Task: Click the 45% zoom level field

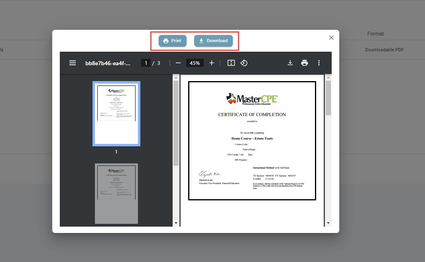Action: tap(195, 63)
